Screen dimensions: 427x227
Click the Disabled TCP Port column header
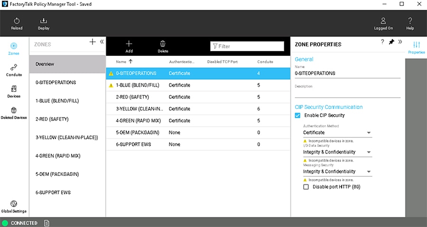pos(222,62)
